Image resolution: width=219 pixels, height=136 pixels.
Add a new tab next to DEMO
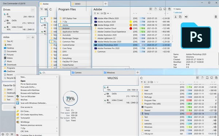click(105, 4)
